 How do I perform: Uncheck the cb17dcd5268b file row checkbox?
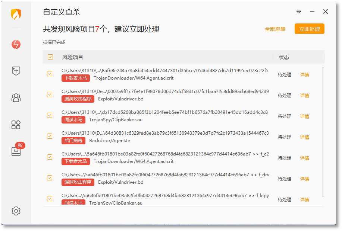(x=50, y=115)
